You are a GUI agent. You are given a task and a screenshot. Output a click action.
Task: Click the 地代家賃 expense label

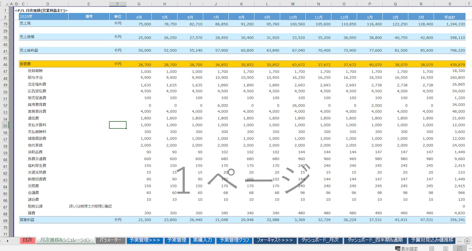pyautogui.click(x=35, y=145)
